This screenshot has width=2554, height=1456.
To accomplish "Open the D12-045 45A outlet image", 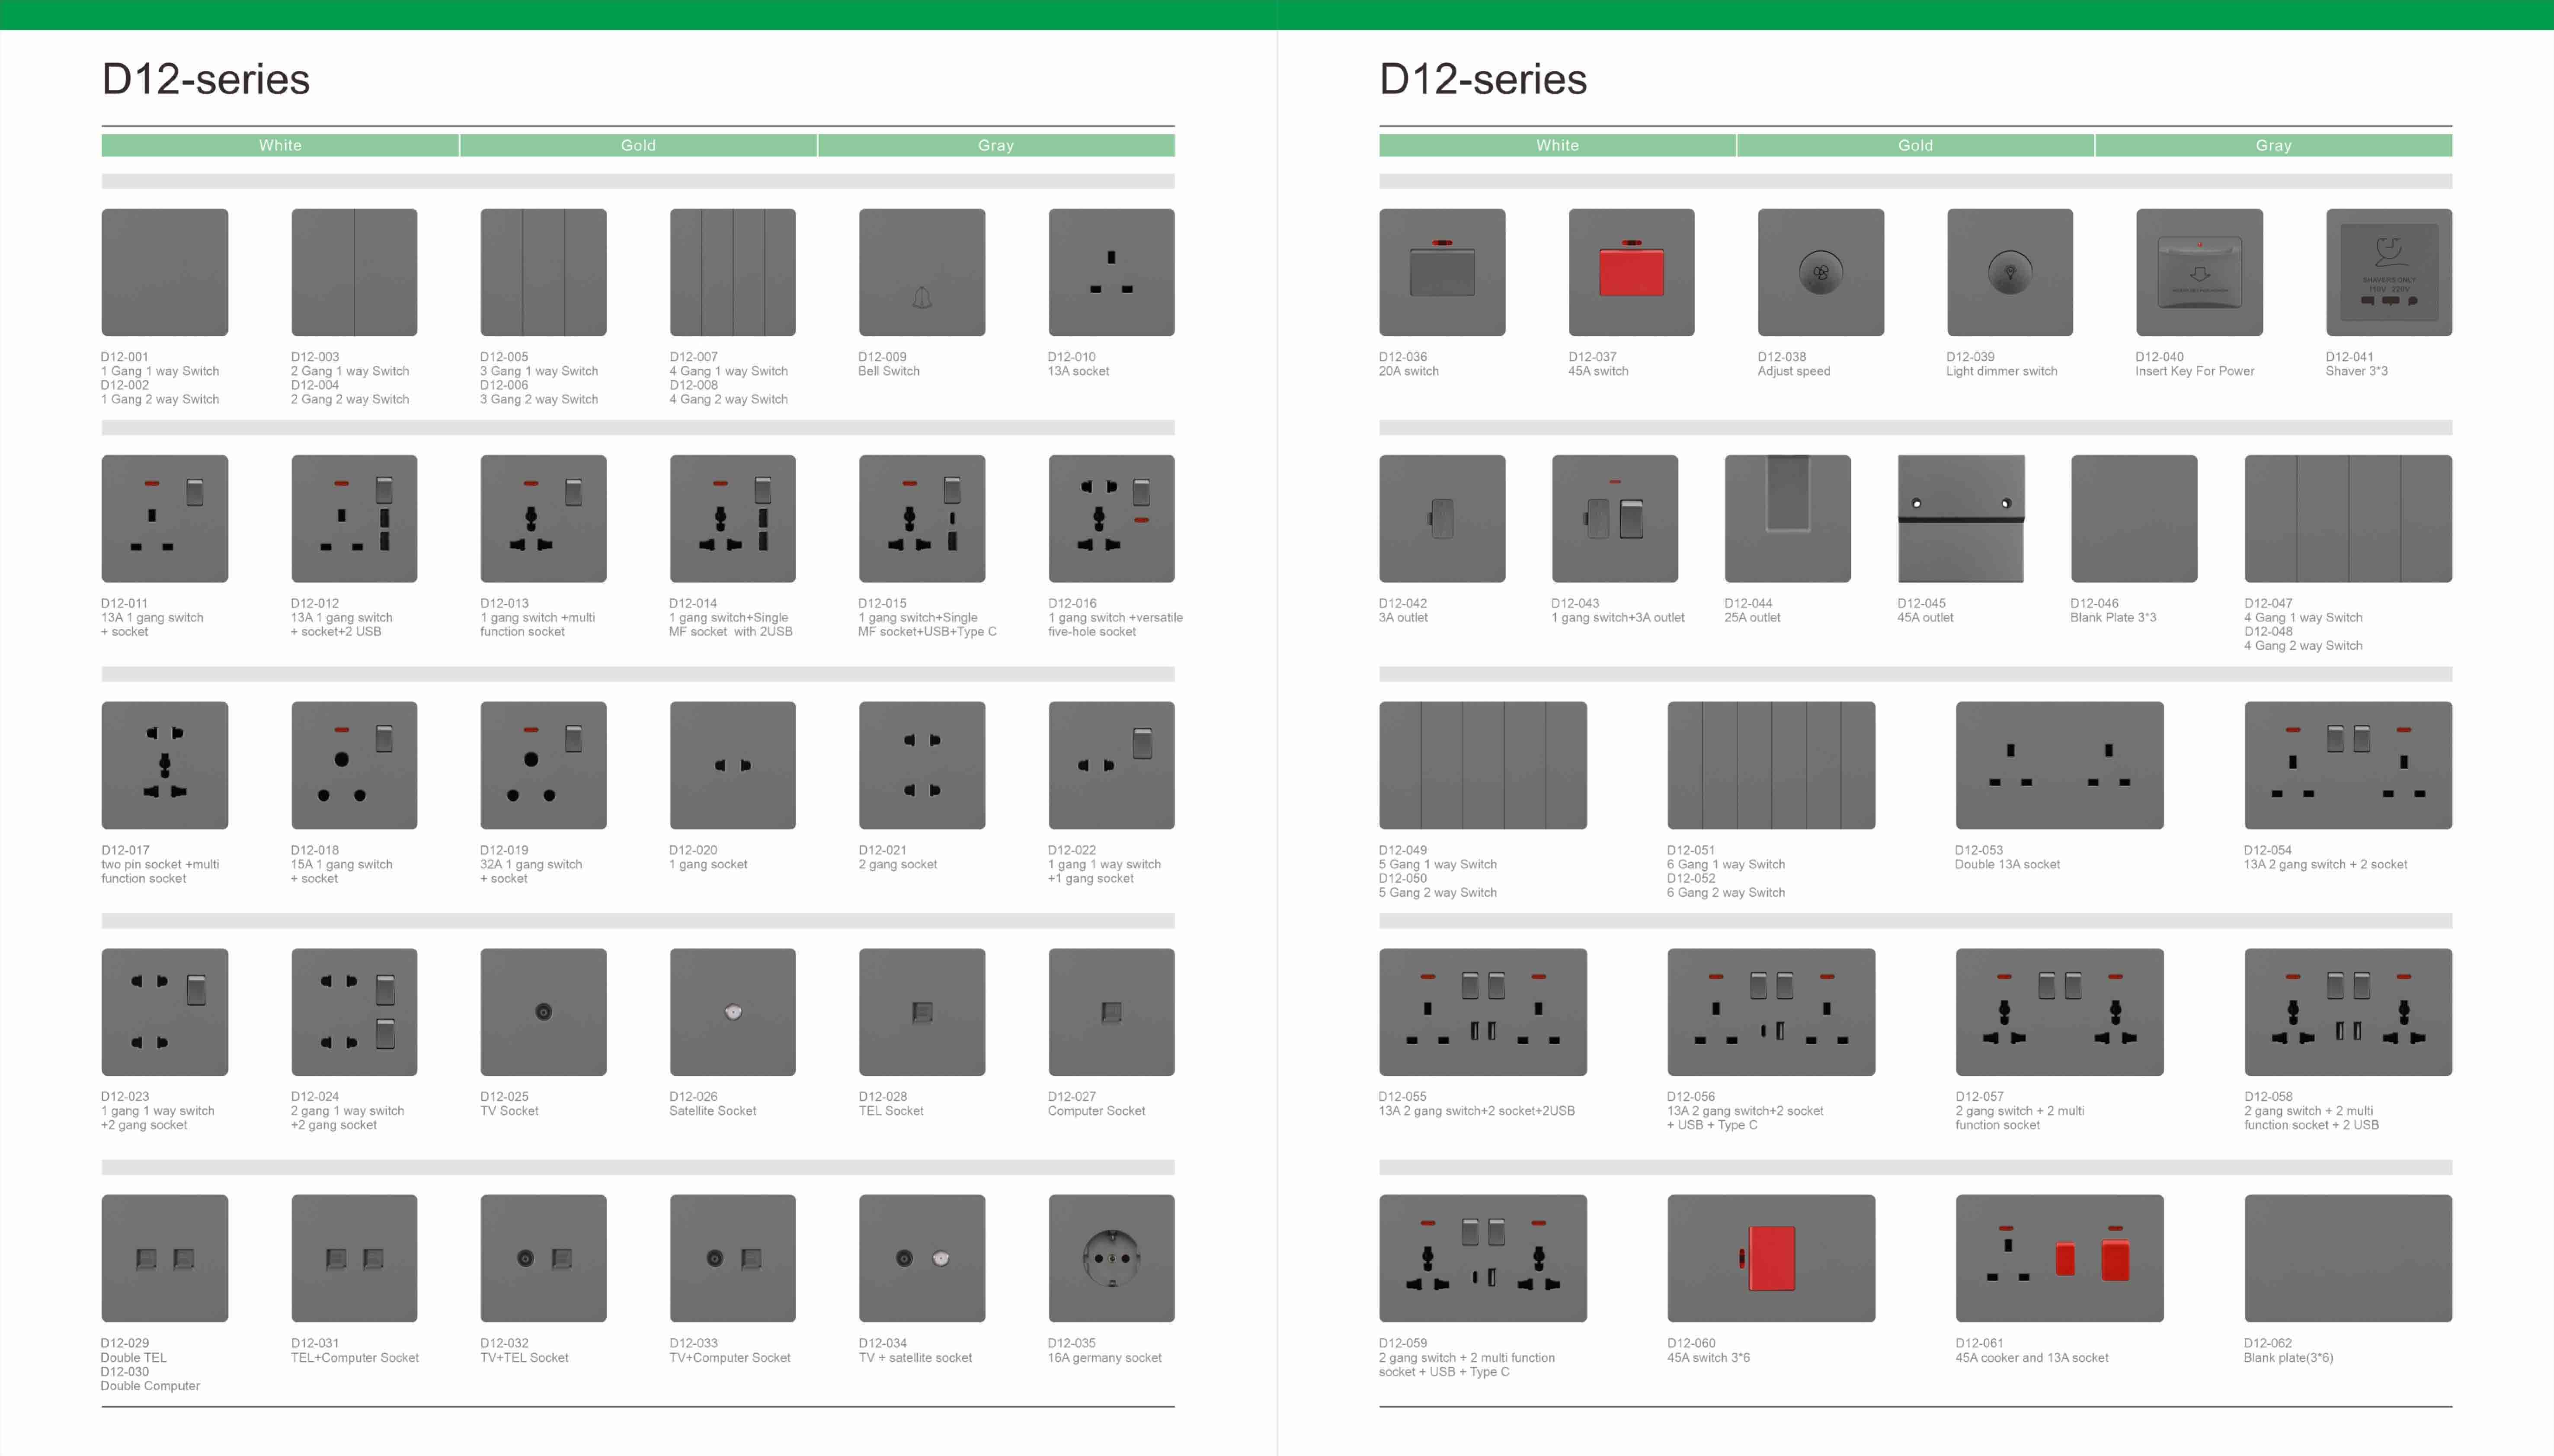I will pos(1961,519).
